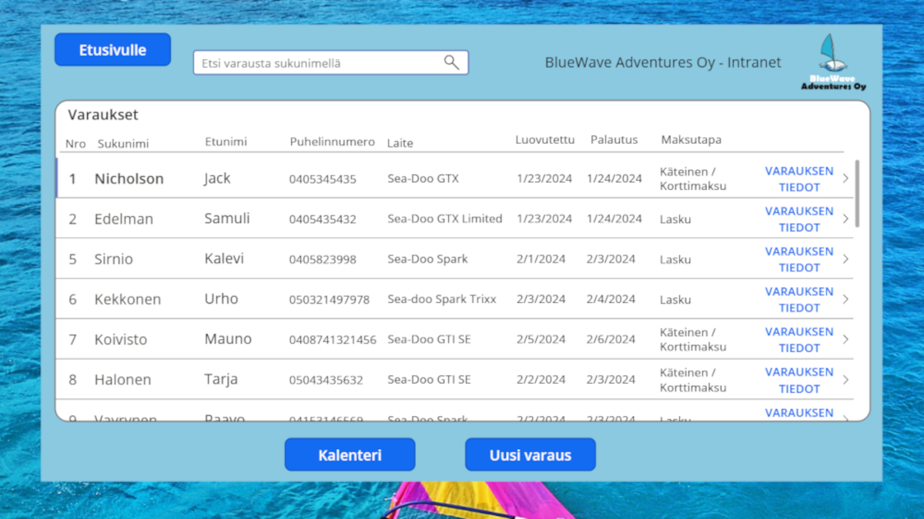Viewport: 924px width, 519px height.
Task: Open chevron arrow for Sirnio row
Action: (845, 259)
